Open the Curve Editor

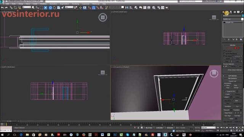(x=145, y=8)
